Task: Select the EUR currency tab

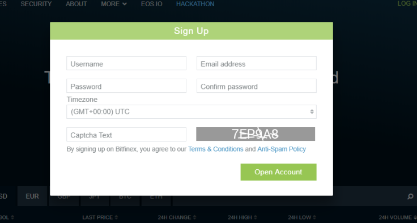Action: 32,196
